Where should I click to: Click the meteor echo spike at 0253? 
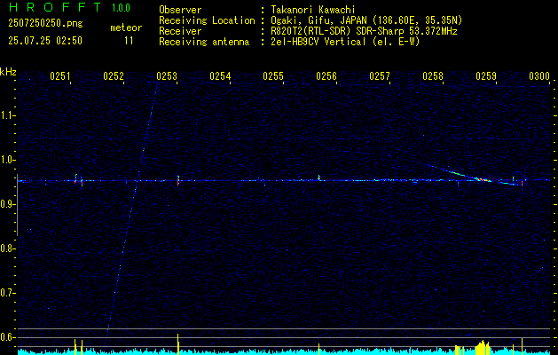(178, 180)
